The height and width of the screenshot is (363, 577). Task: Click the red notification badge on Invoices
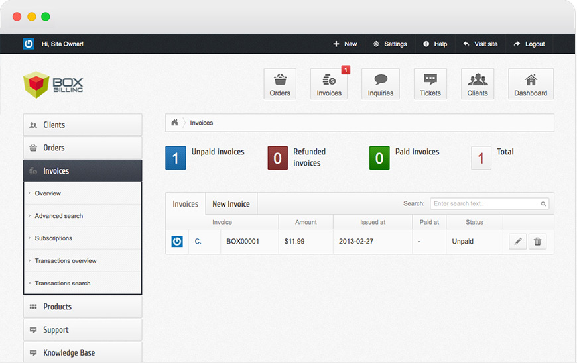[346, 70]
